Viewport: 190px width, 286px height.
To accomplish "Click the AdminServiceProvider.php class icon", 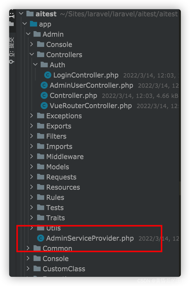I will 40,238.
